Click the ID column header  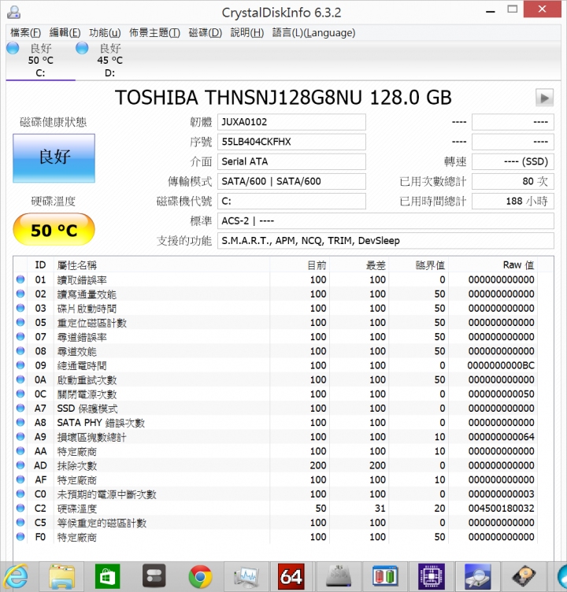coord(40,265)
